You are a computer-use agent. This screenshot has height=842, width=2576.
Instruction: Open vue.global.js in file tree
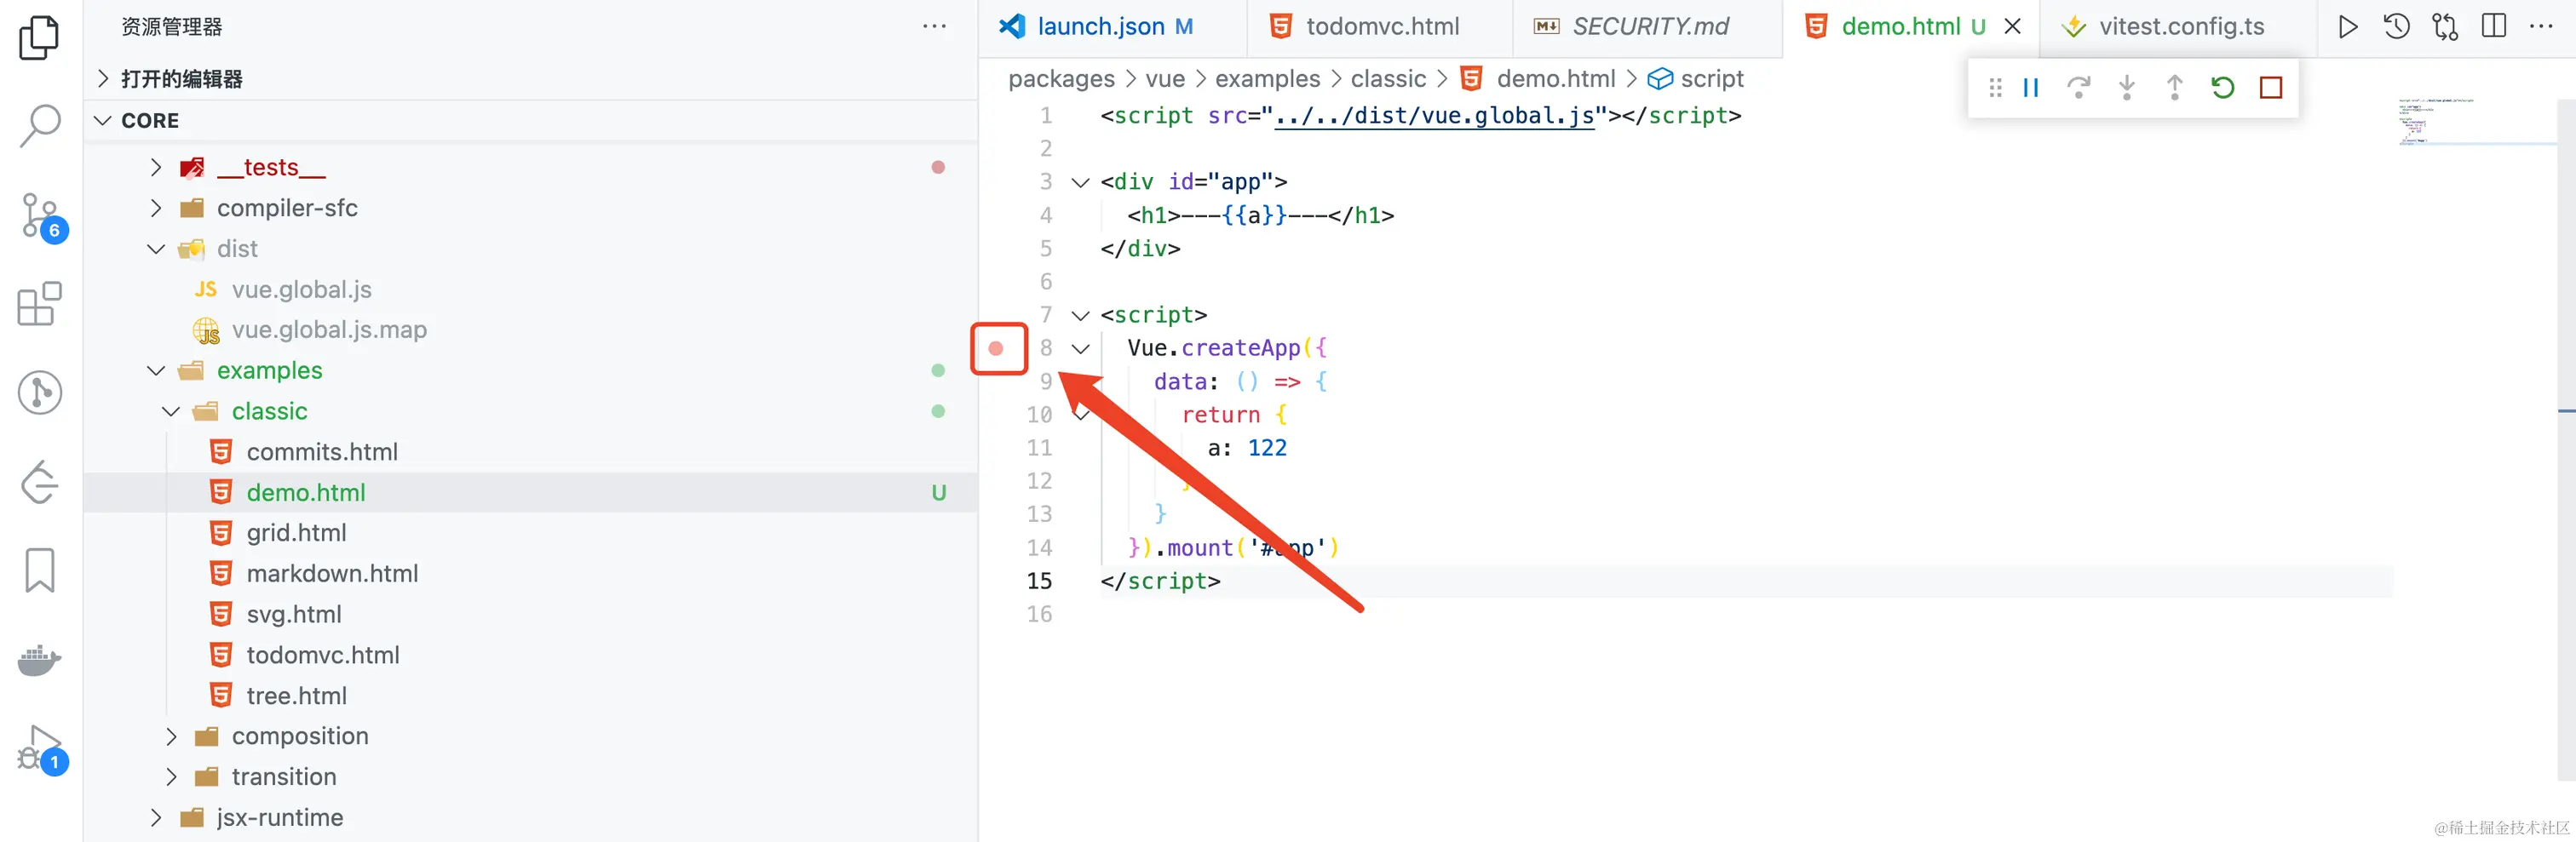[530, 290]
